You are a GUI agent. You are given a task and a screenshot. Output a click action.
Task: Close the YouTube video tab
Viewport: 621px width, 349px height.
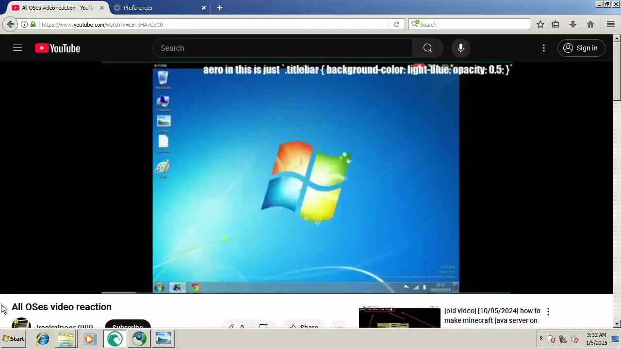pyautogui.click(x=102, y=8)
